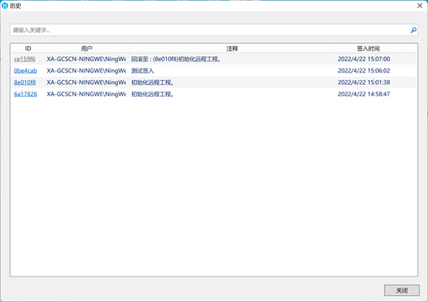428x302 pixels.
Task: Click the 历史 app icon in title bar
Action: click(5, 5)
